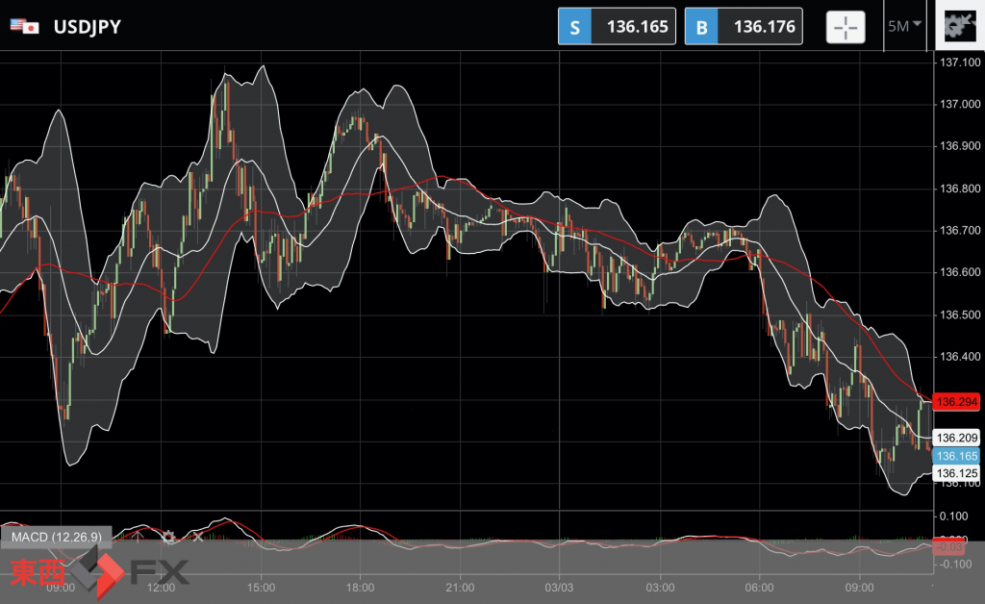
Task: Click the 136.500 price axis label
Action: point(959,315)
